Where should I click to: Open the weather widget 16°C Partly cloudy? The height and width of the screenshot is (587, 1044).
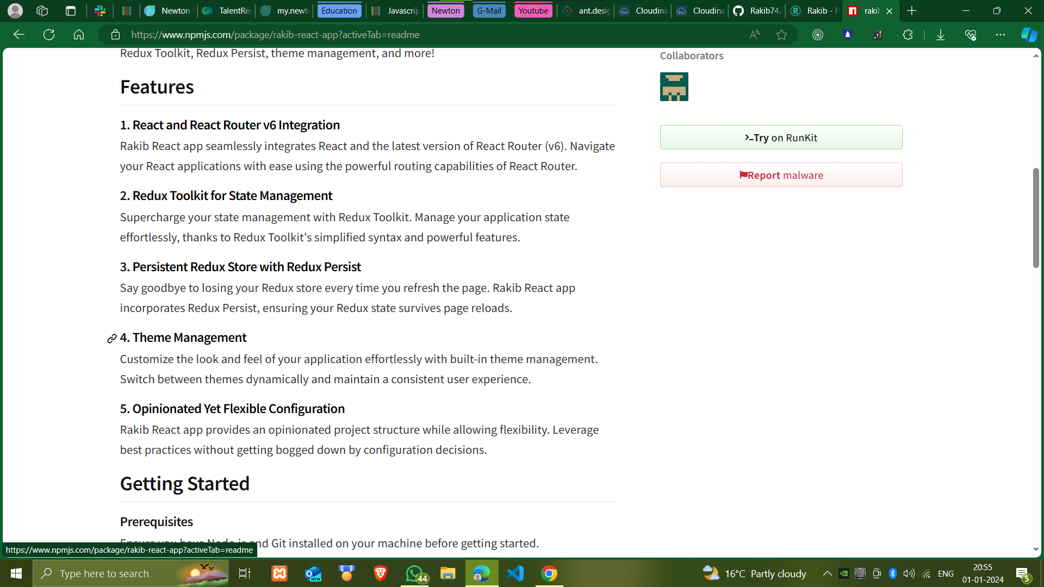click(755, 573)
